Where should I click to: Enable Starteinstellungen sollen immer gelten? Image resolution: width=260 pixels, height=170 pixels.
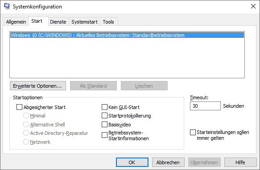point(193,133)
